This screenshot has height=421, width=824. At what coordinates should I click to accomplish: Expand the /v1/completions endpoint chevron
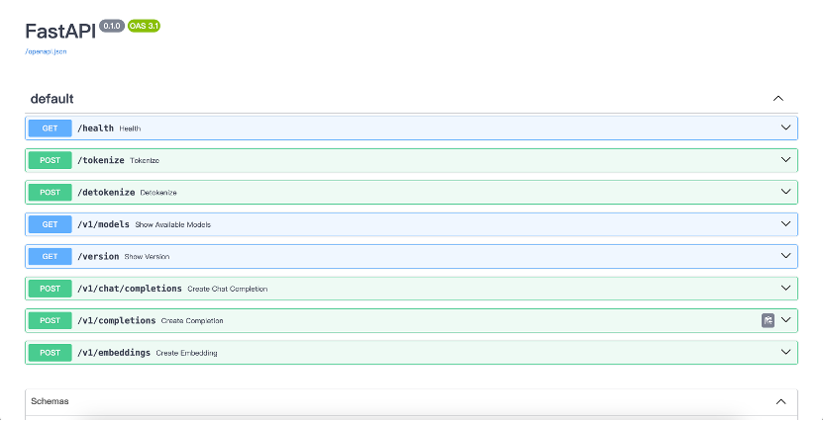785,320
